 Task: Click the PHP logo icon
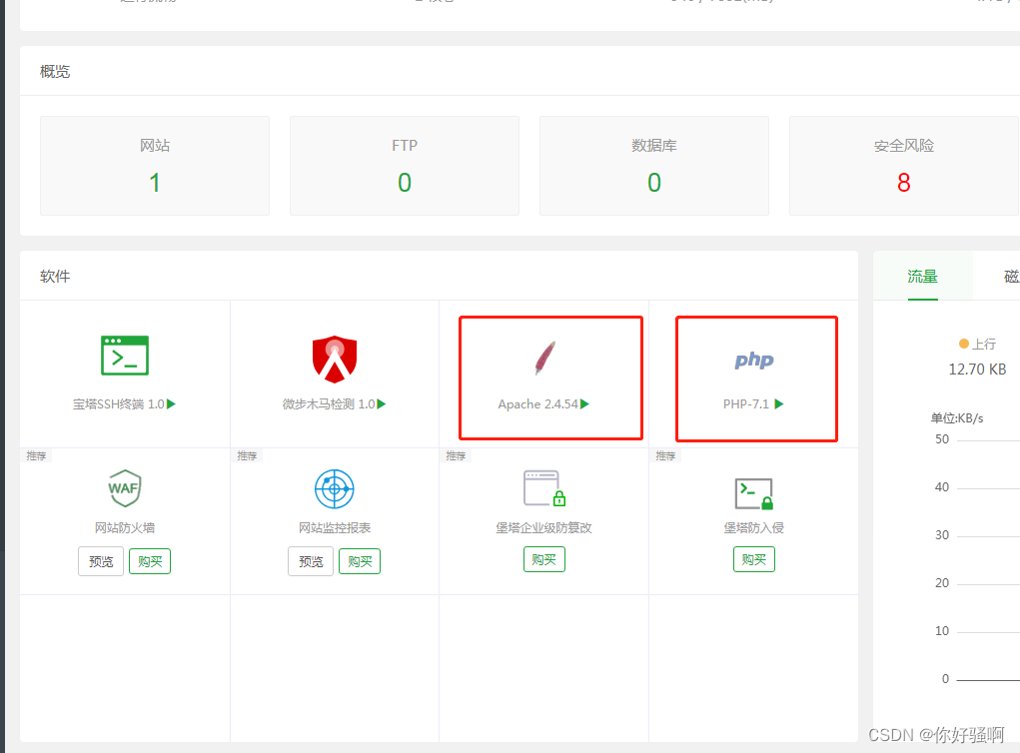(754, 361)
